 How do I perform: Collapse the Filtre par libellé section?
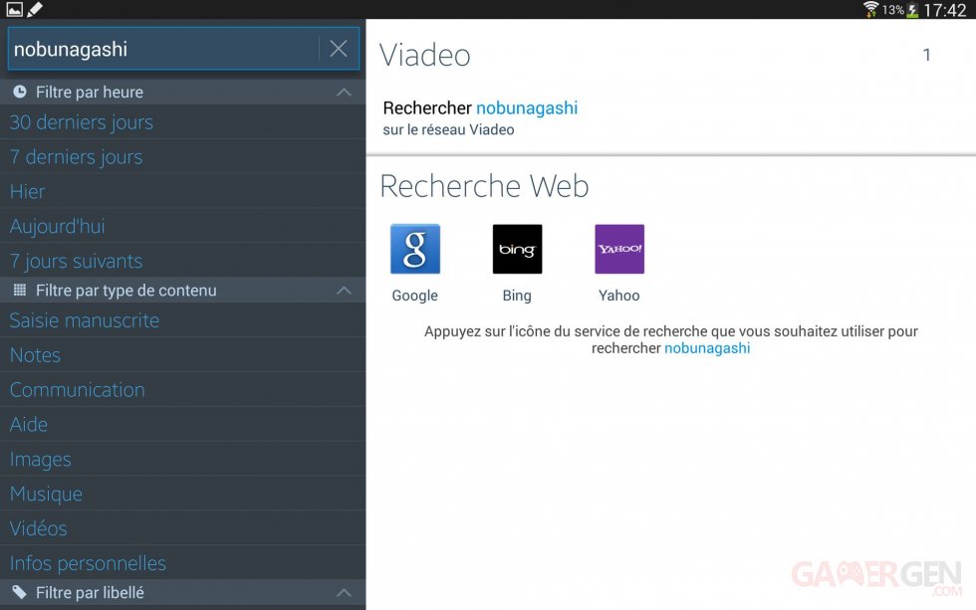pos(344,593)
